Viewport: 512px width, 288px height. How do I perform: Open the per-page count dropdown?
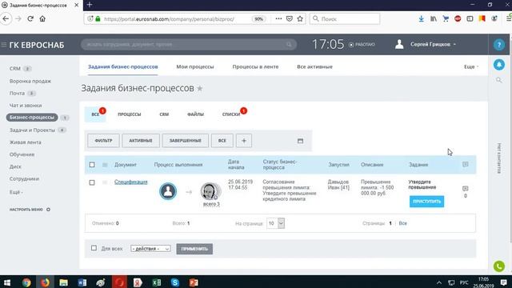pyautogui.click(x=275, y=223)
